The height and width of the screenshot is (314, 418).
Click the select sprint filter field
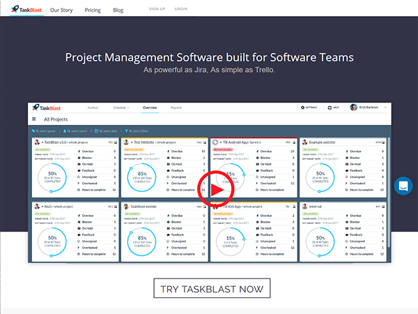(45, 131)
